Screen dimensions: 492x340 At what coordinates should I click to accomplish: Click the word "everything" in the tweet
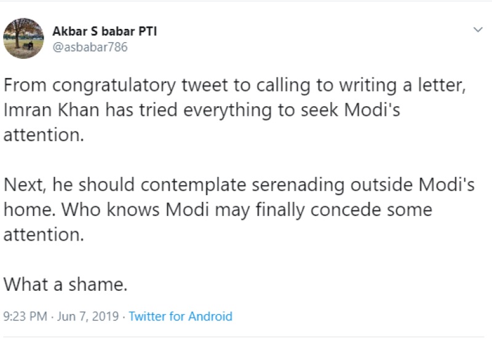(215, 111)
